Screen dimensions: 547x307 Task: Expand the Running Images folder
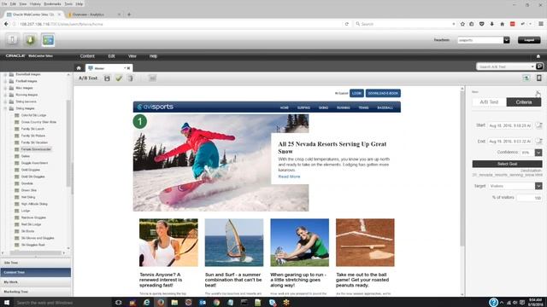5,95
